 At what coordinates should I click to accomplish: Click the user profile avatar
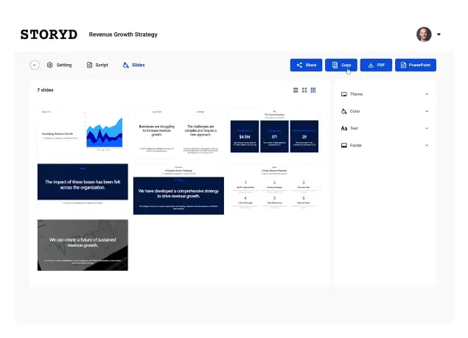(424, 35)
